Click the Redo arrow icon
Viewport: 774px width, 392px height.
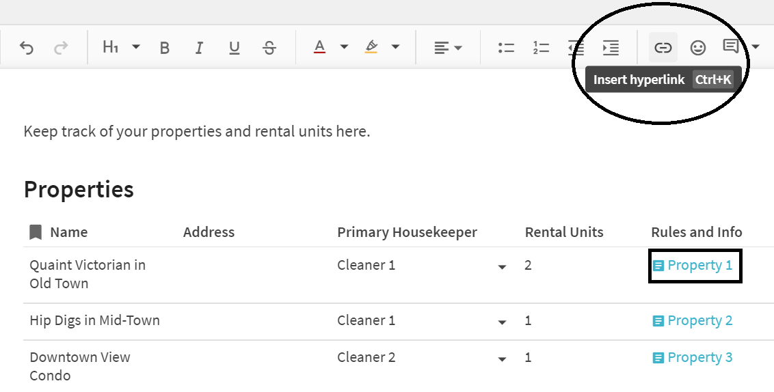point(61,48)
